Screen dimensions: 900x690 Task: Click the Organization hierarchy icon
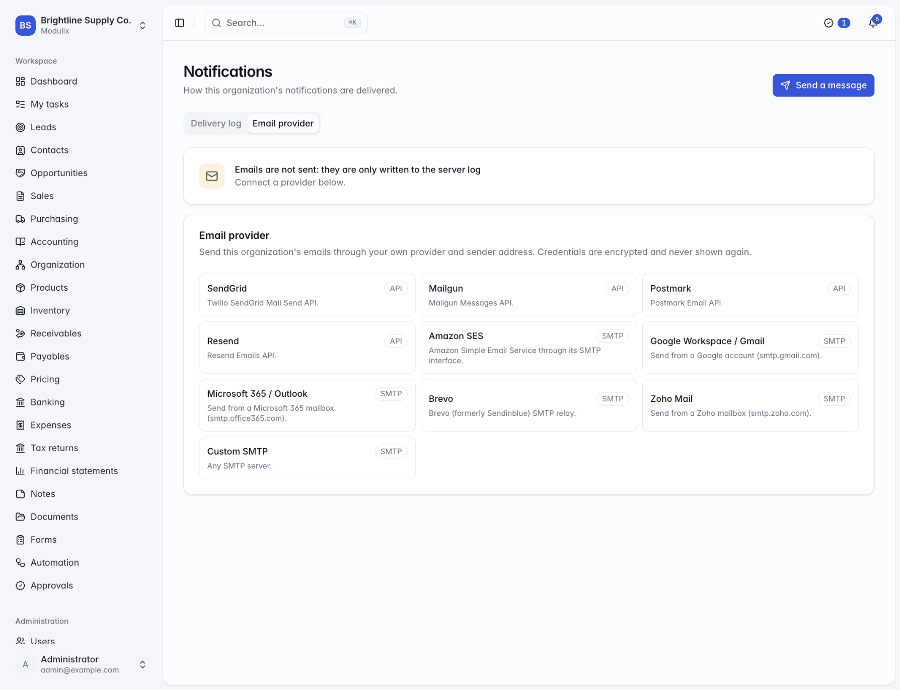click(x=20, y=265)
